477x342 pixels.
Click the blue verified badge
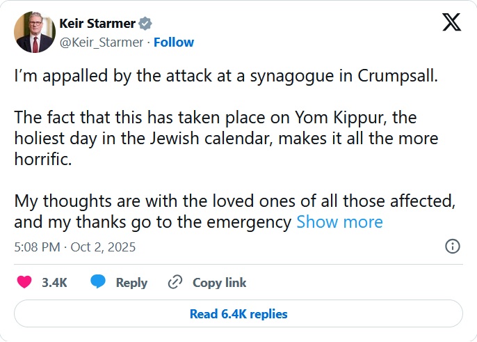(145, 24)
